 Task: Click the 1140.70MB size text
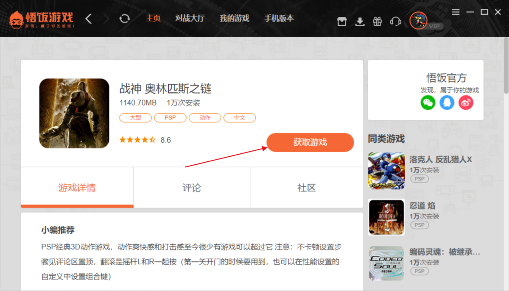pyautogui.click(x=138, y=103)
